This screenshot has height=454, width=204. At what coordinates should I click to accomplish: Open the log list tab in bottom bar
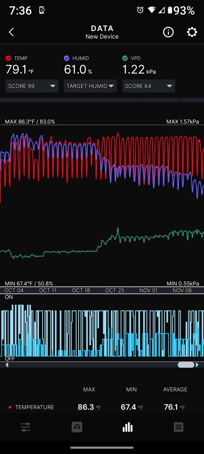tap(179, 427)
